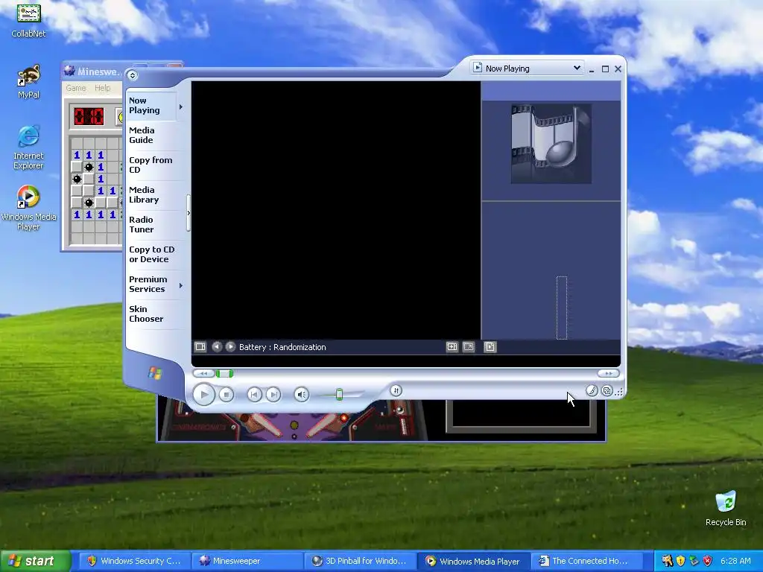
Task: Open the Game menu in Minesweeper
Action: coord(76,88)
